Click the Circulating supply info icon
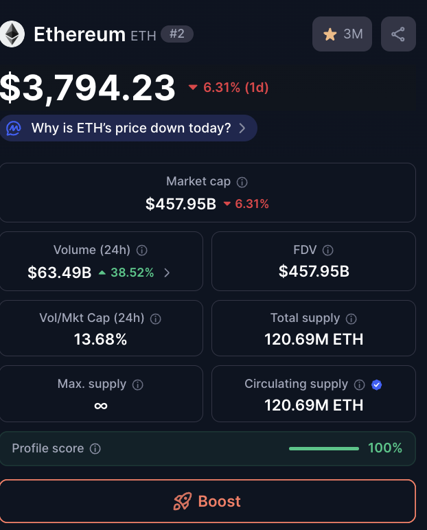 (360, 384)
